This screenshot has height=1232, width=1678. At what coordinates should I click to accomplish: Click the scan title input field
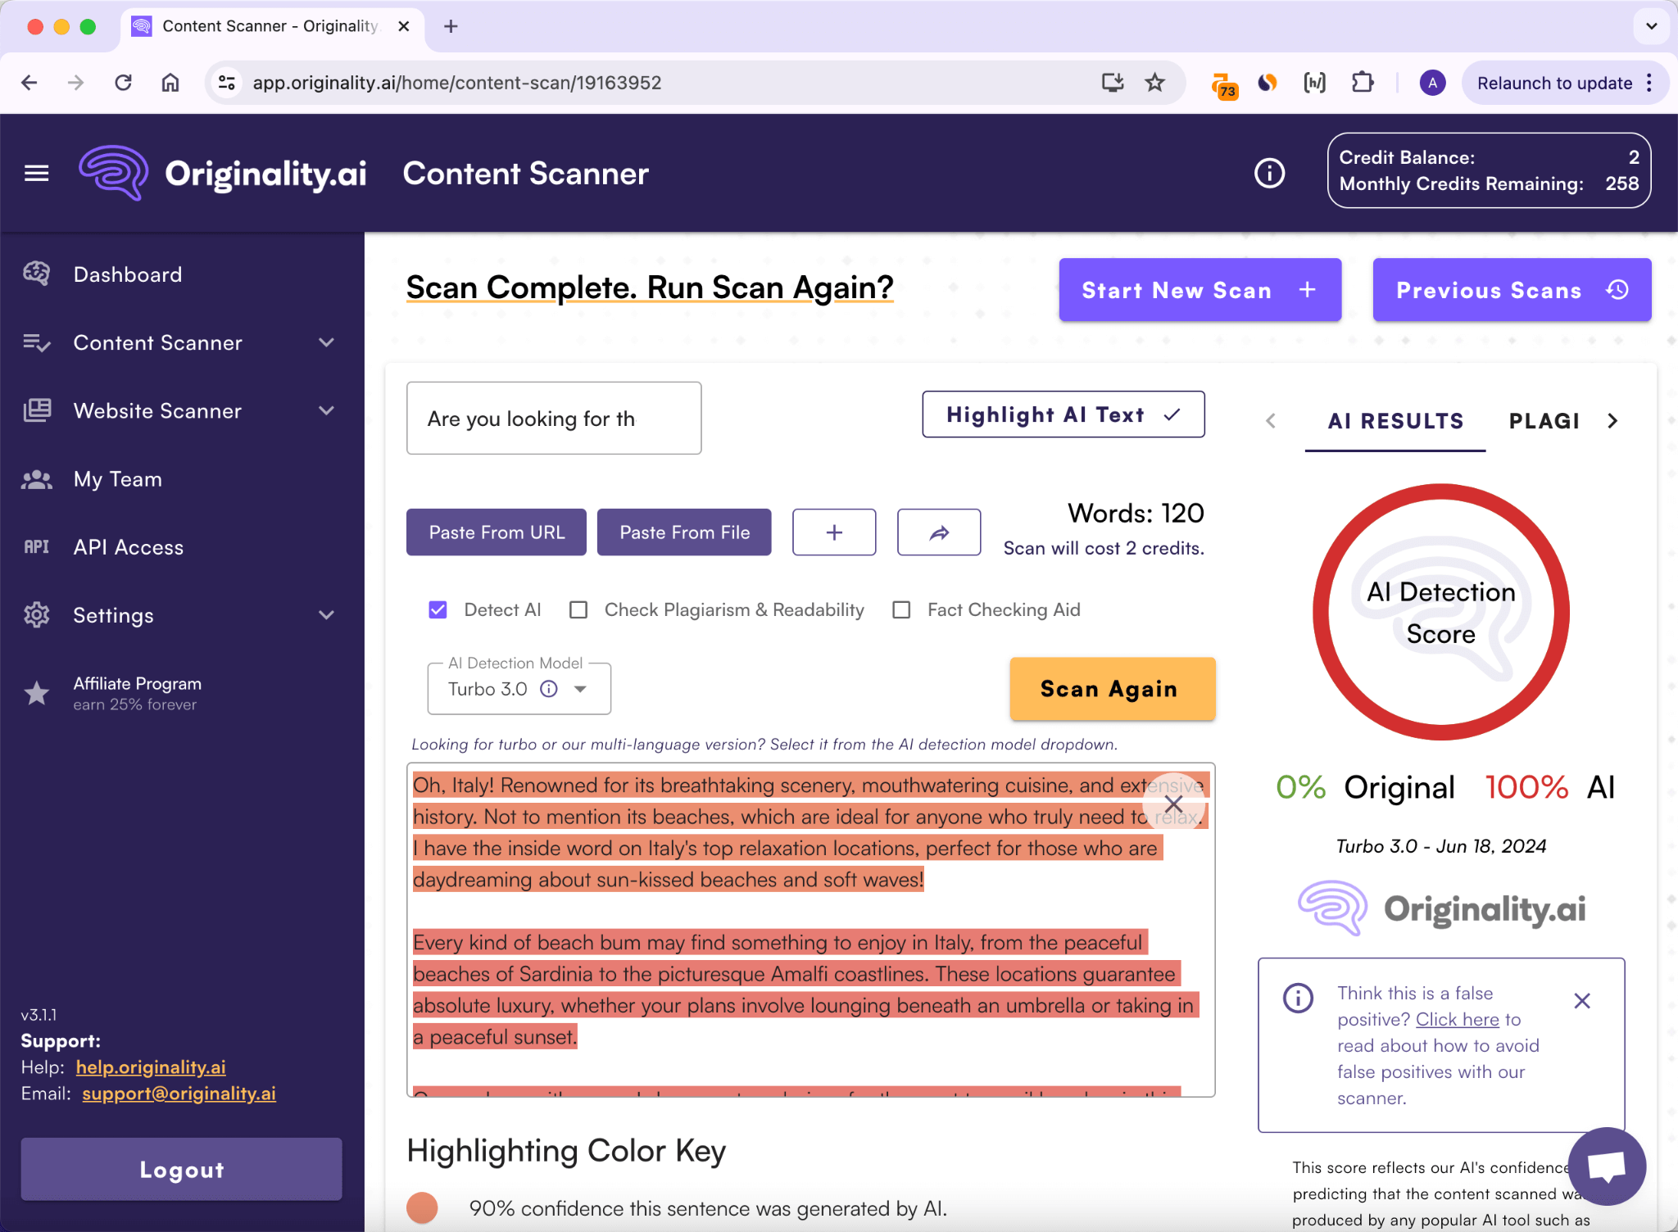(x=554, y=419)
